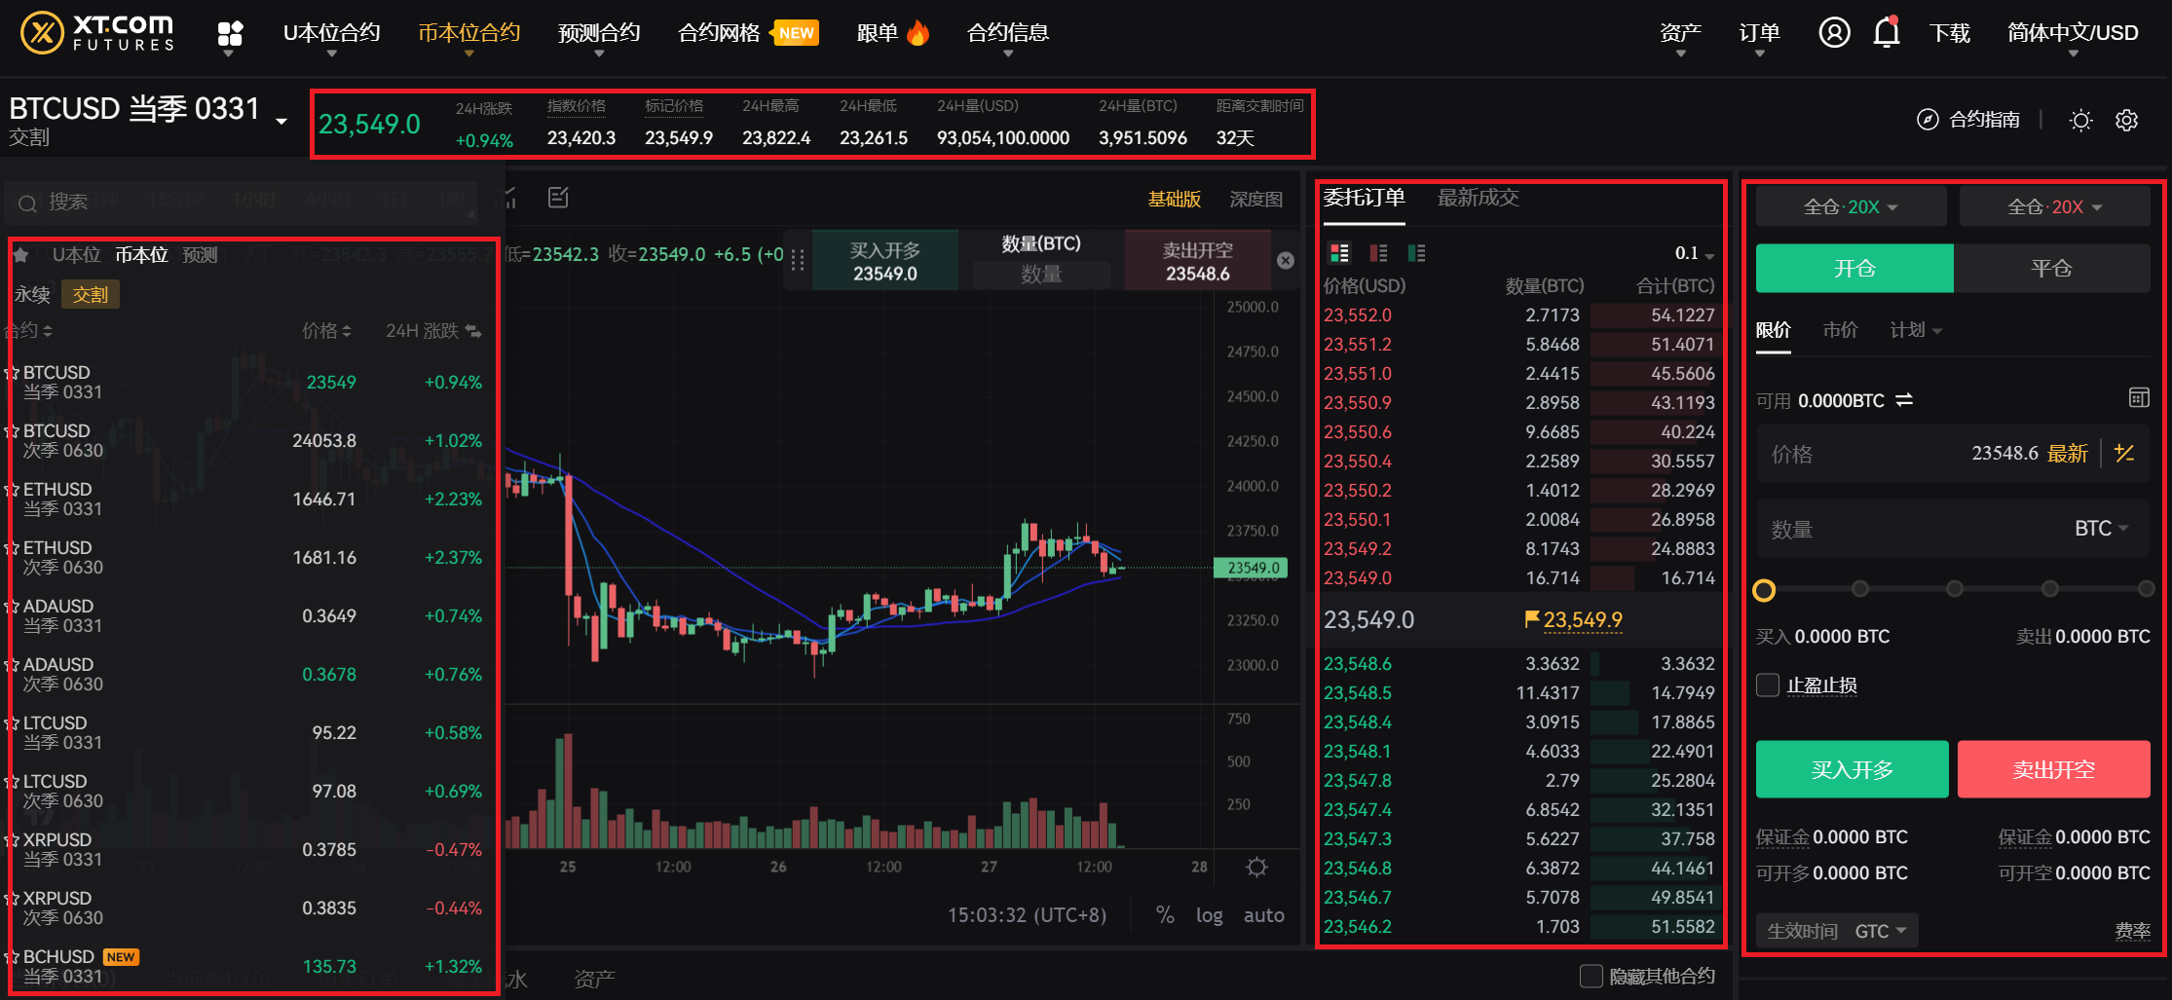Screen dimensions: 2172x1000
Task: Expand the BTCUSD 当季 0331 contract selector
Action: coord(281,122)
